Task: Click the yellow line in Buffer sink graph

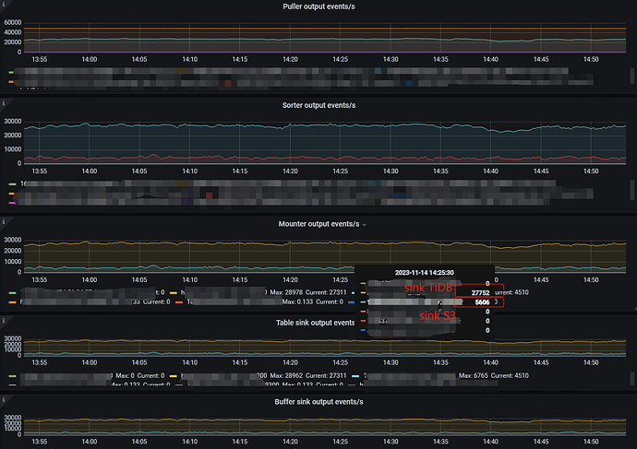Action: [325, 419]
